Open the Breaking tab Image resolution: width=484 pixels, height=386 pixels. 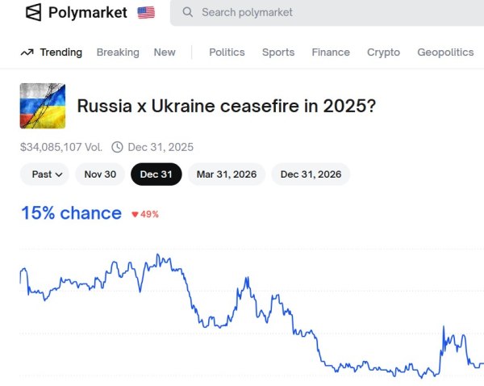(x=118, y=52)
